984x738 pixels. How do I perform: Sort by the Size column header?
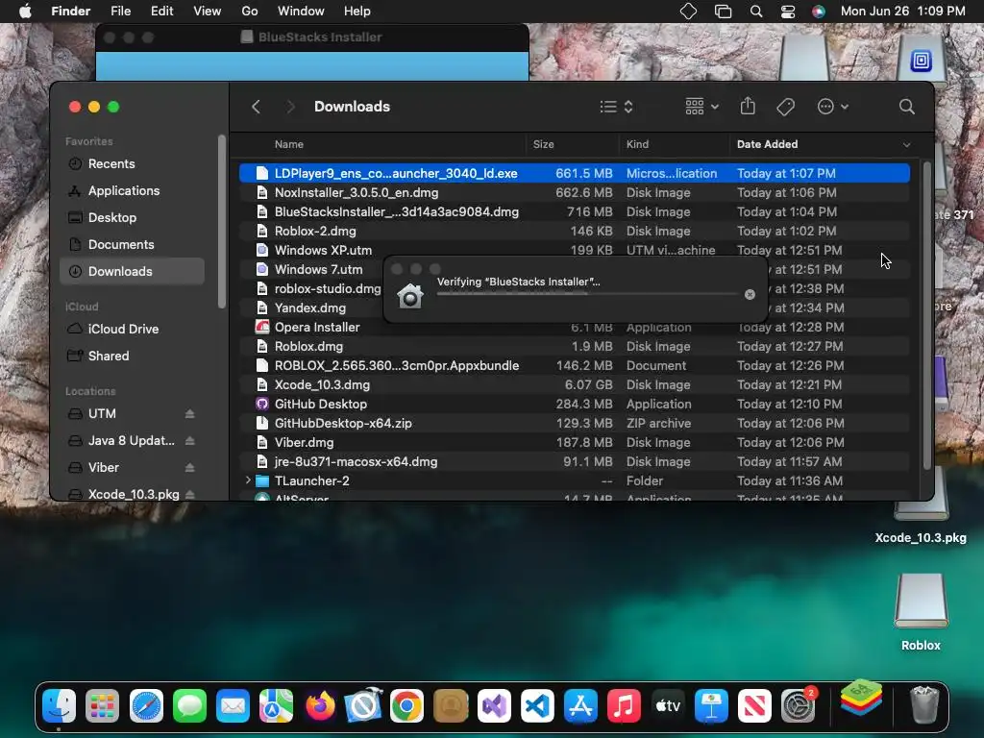[544, 144]
